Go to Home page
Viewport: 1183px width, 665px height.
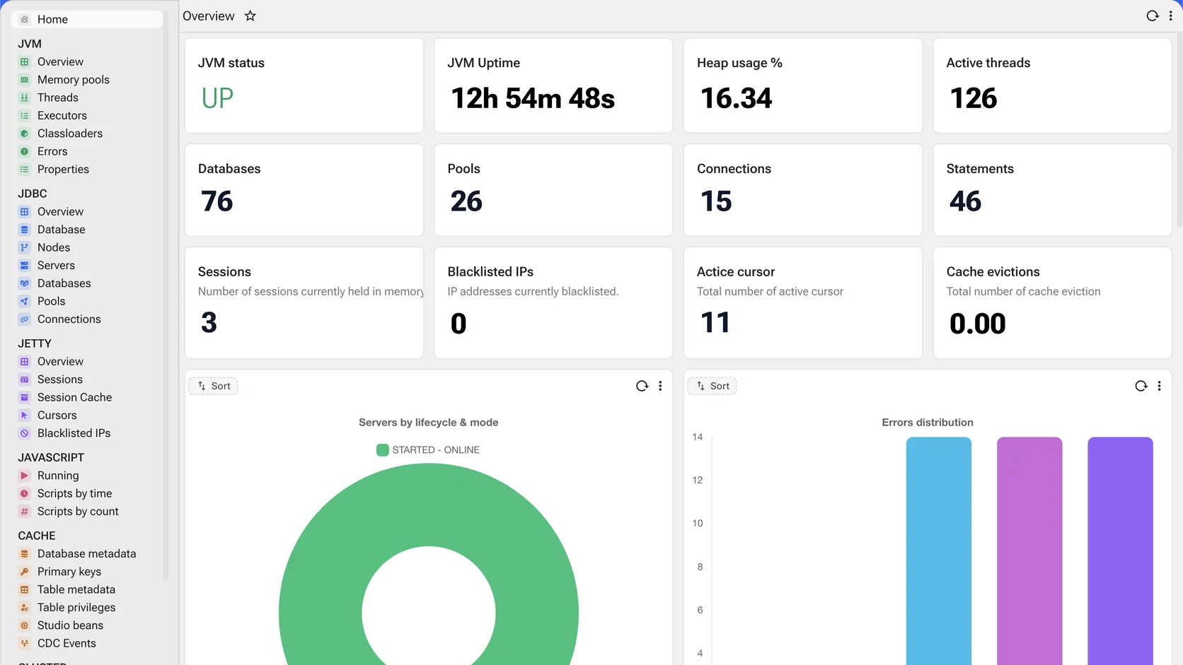pos(87,19)
